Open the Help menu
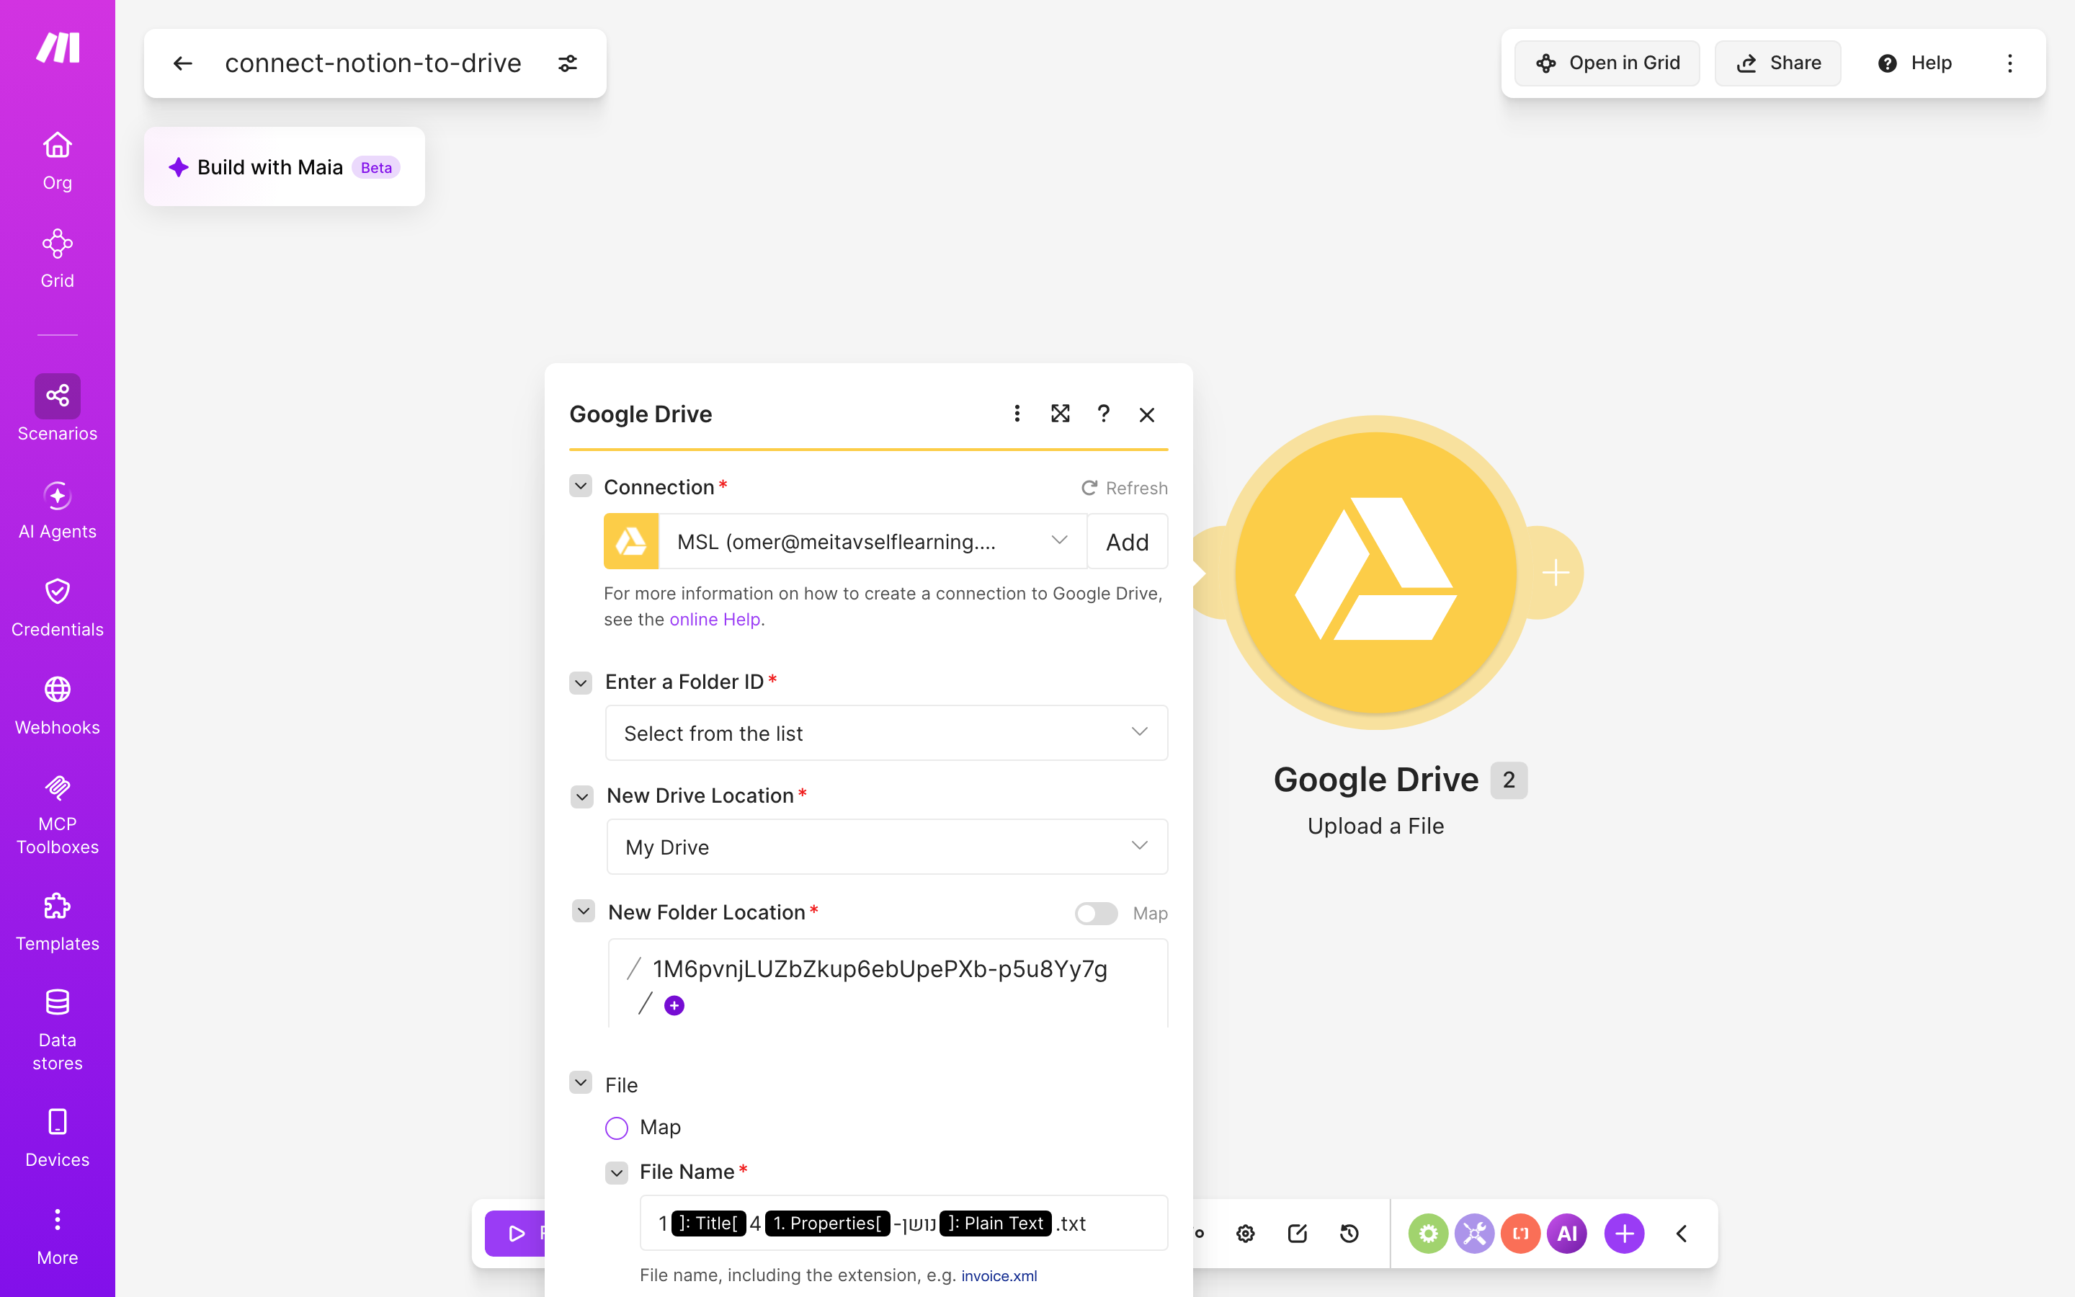This screenshot has width=2075, height=1297. [1914, 63]
